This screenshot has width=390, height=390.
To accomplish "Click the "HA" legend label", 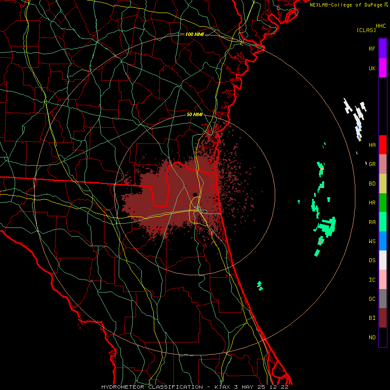I will coord(372,145).
